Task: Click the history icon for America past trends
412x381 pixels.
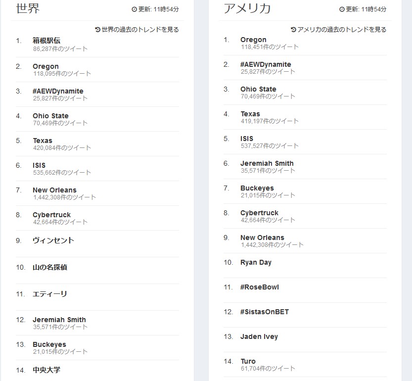Action: coord(293,30)
